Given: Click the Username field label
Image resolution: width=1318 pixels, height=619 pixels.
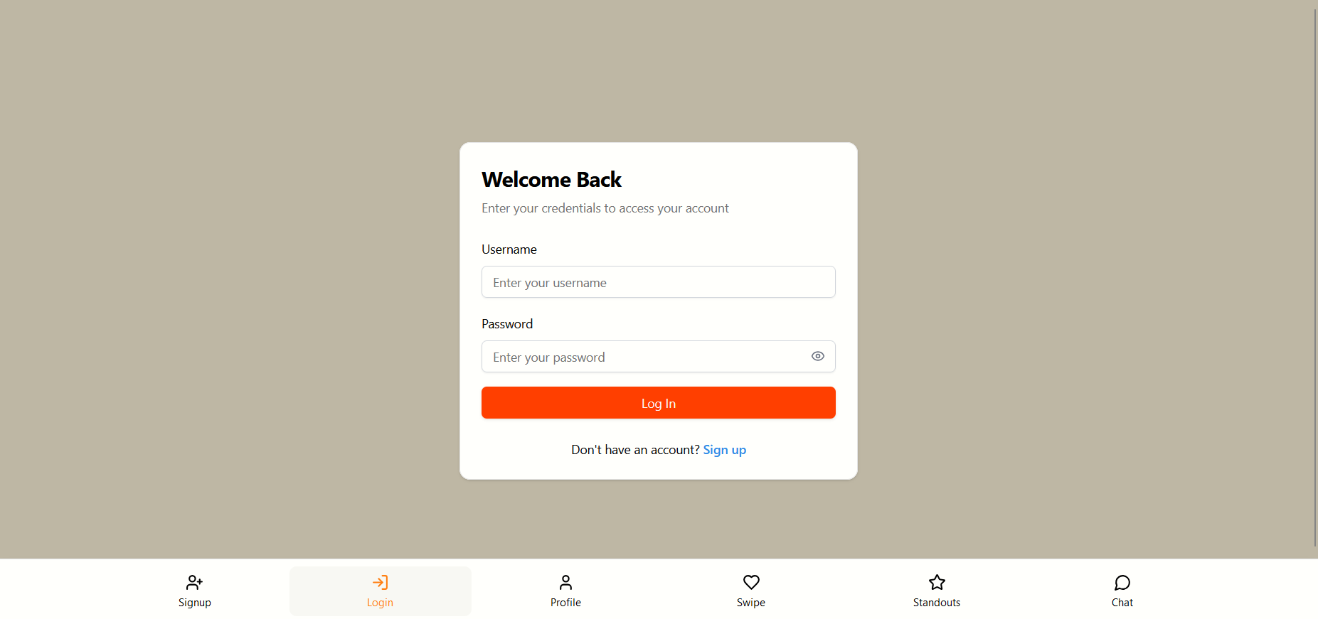Looking at the screenshot, I should 509,249.
